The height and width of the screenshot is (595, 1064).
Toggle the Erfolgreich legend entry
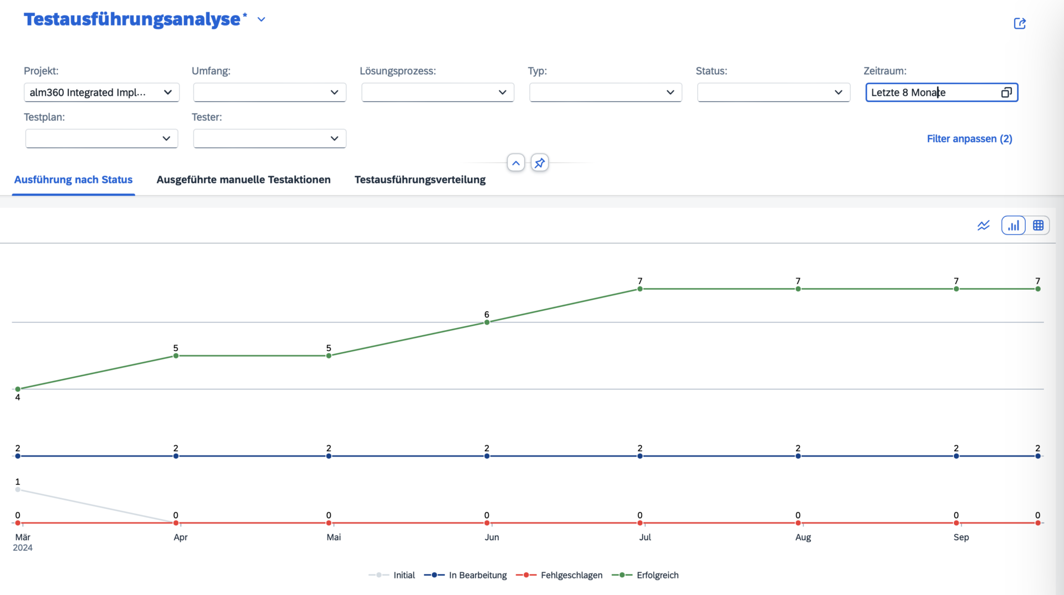(646, 575)
